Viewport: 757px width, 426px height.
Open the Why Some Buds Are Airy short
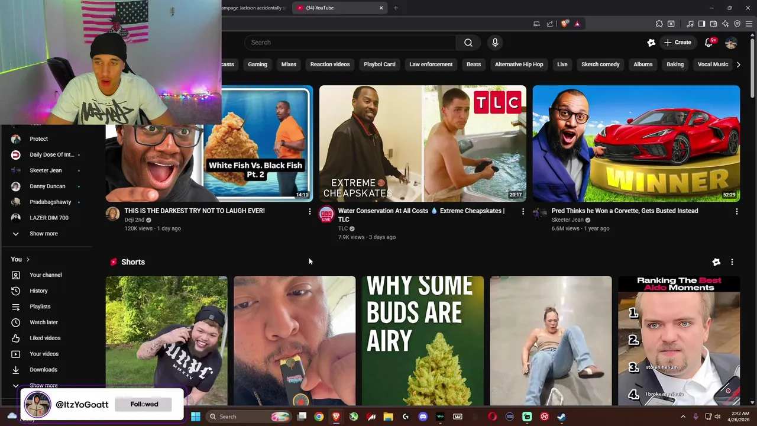[423, 341]
